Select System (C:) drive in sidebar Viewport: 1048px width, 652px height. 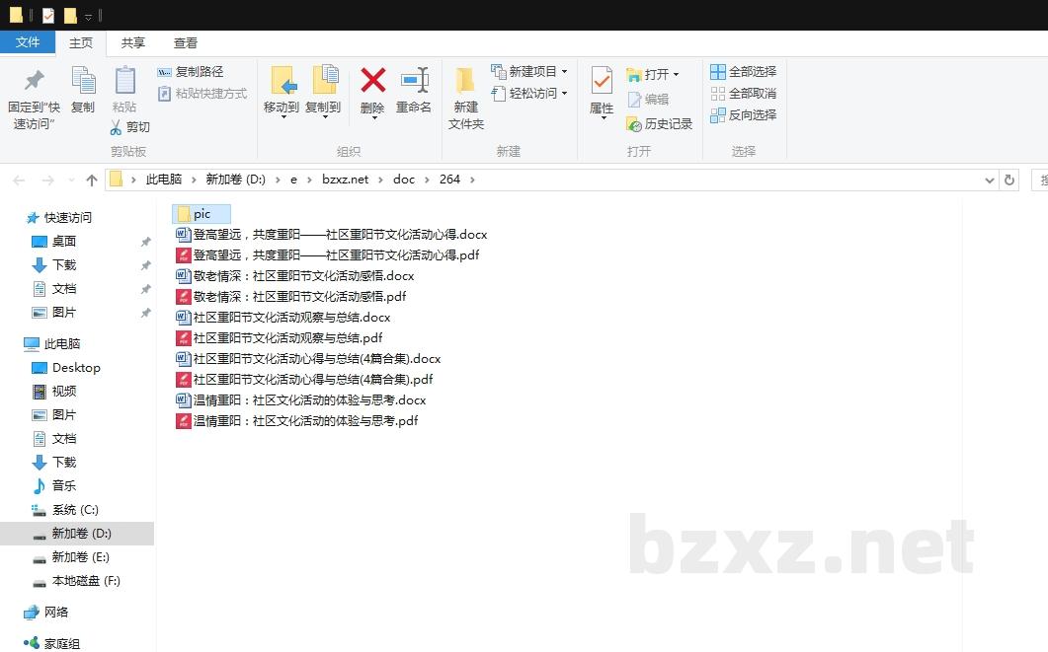click(x=75, y=510)
